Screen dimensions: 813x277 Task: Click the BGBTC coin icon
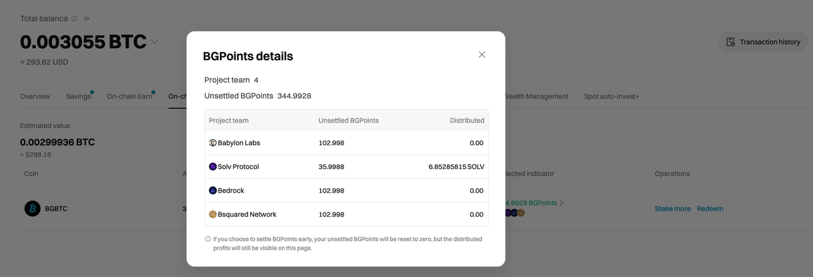(x=32, y=209)
